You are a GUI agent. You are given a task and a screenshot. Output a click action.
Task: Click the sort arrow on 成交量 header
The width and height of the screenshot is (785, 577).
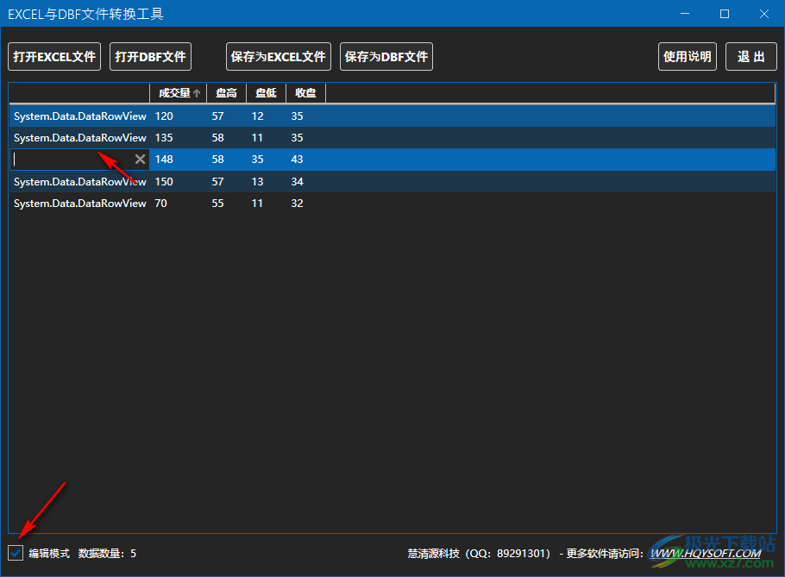[197, 93]
